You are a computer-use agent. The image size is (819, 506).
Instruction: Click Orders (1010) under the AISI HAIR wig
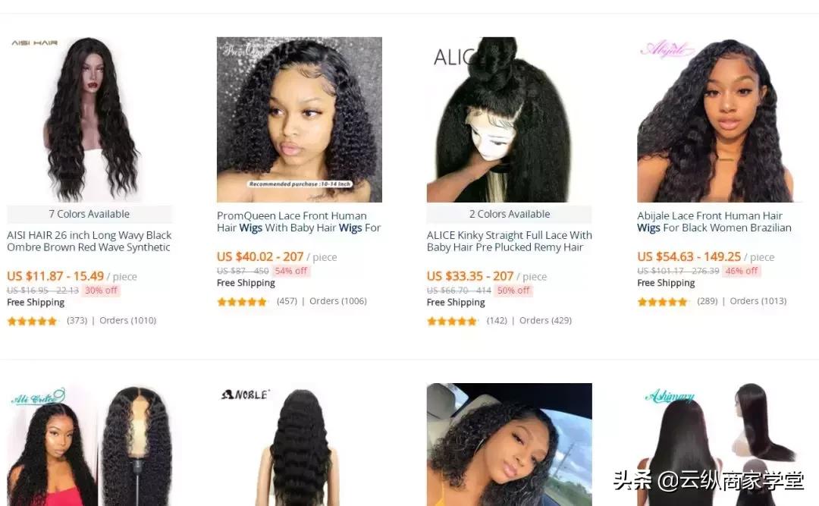(128, 320)
